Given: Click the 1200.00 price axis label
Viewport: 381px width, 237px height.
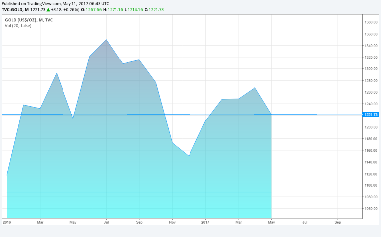Looking at the screenshot, I should point(371,127).
